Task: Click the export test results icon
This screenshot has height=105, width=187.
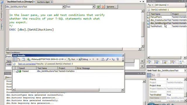Action: [x=107, y=59]
